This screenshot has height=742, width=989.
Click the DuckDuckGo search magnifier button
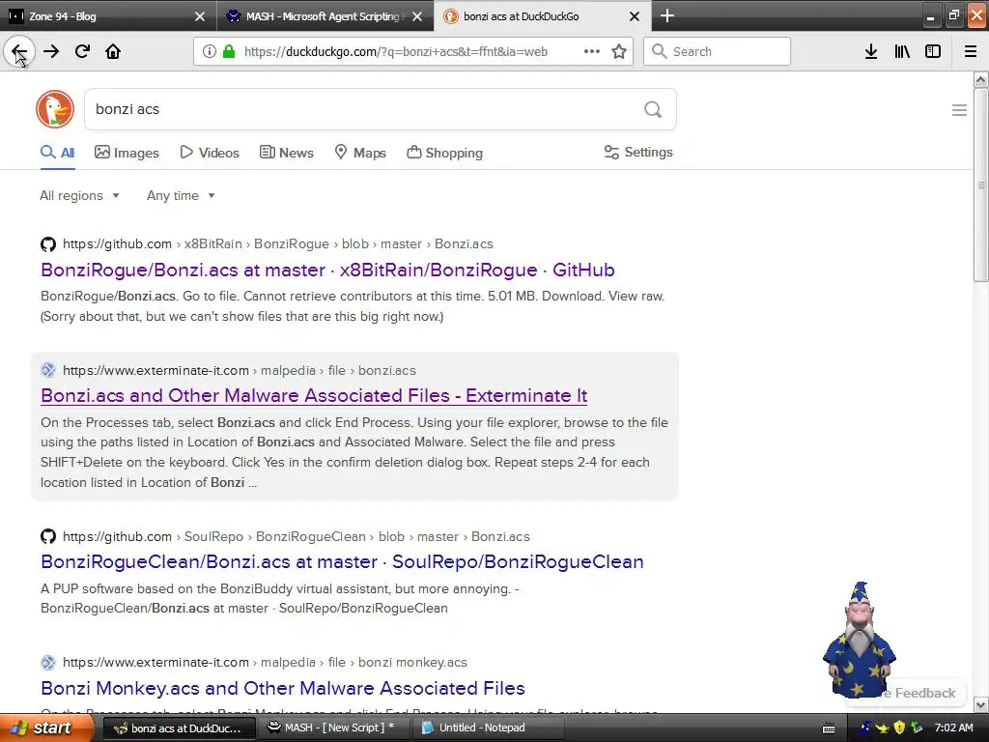coord(653,110)
